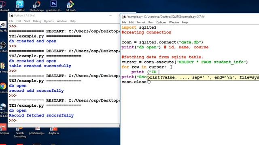Open the Unity Hub desktop icon
The width and height of the screenshot is (259, 145).
3,25
